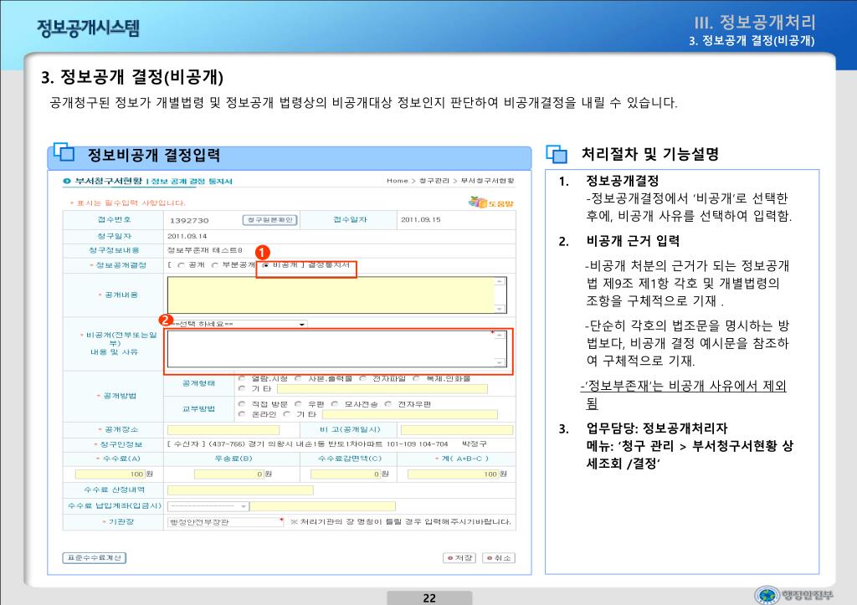The width and height of the screenshot is (857, 605).
Task: Open the 도움말 help icon
Action: coord(490,203)
